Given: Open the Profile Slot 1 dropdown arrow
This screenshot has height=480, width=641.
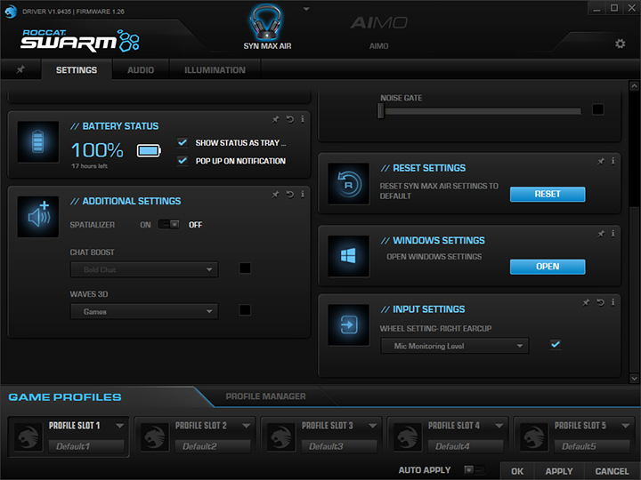Looking at the screenshot, I should pos(119,426).
